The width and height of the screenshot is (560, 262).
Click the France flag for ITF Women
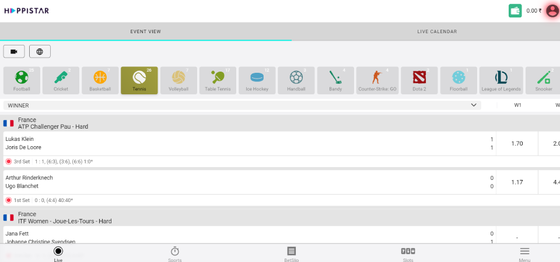9,217
